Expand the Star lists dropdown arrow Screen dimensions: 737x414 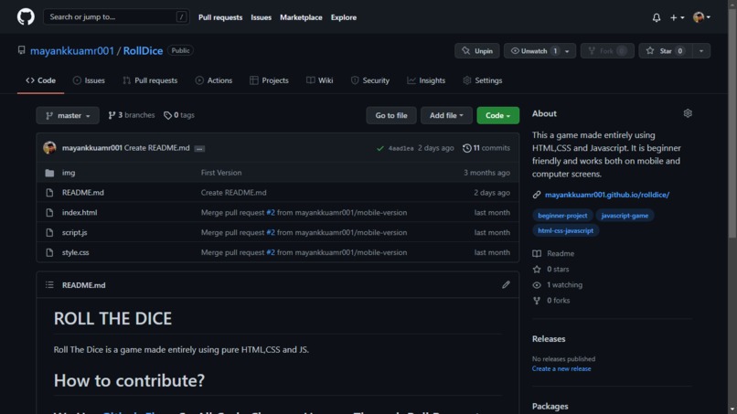(701, 51)
